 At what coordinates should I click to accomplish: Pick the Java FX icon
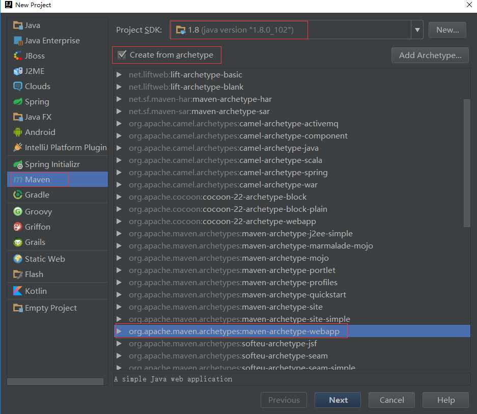tap(18, 117)
